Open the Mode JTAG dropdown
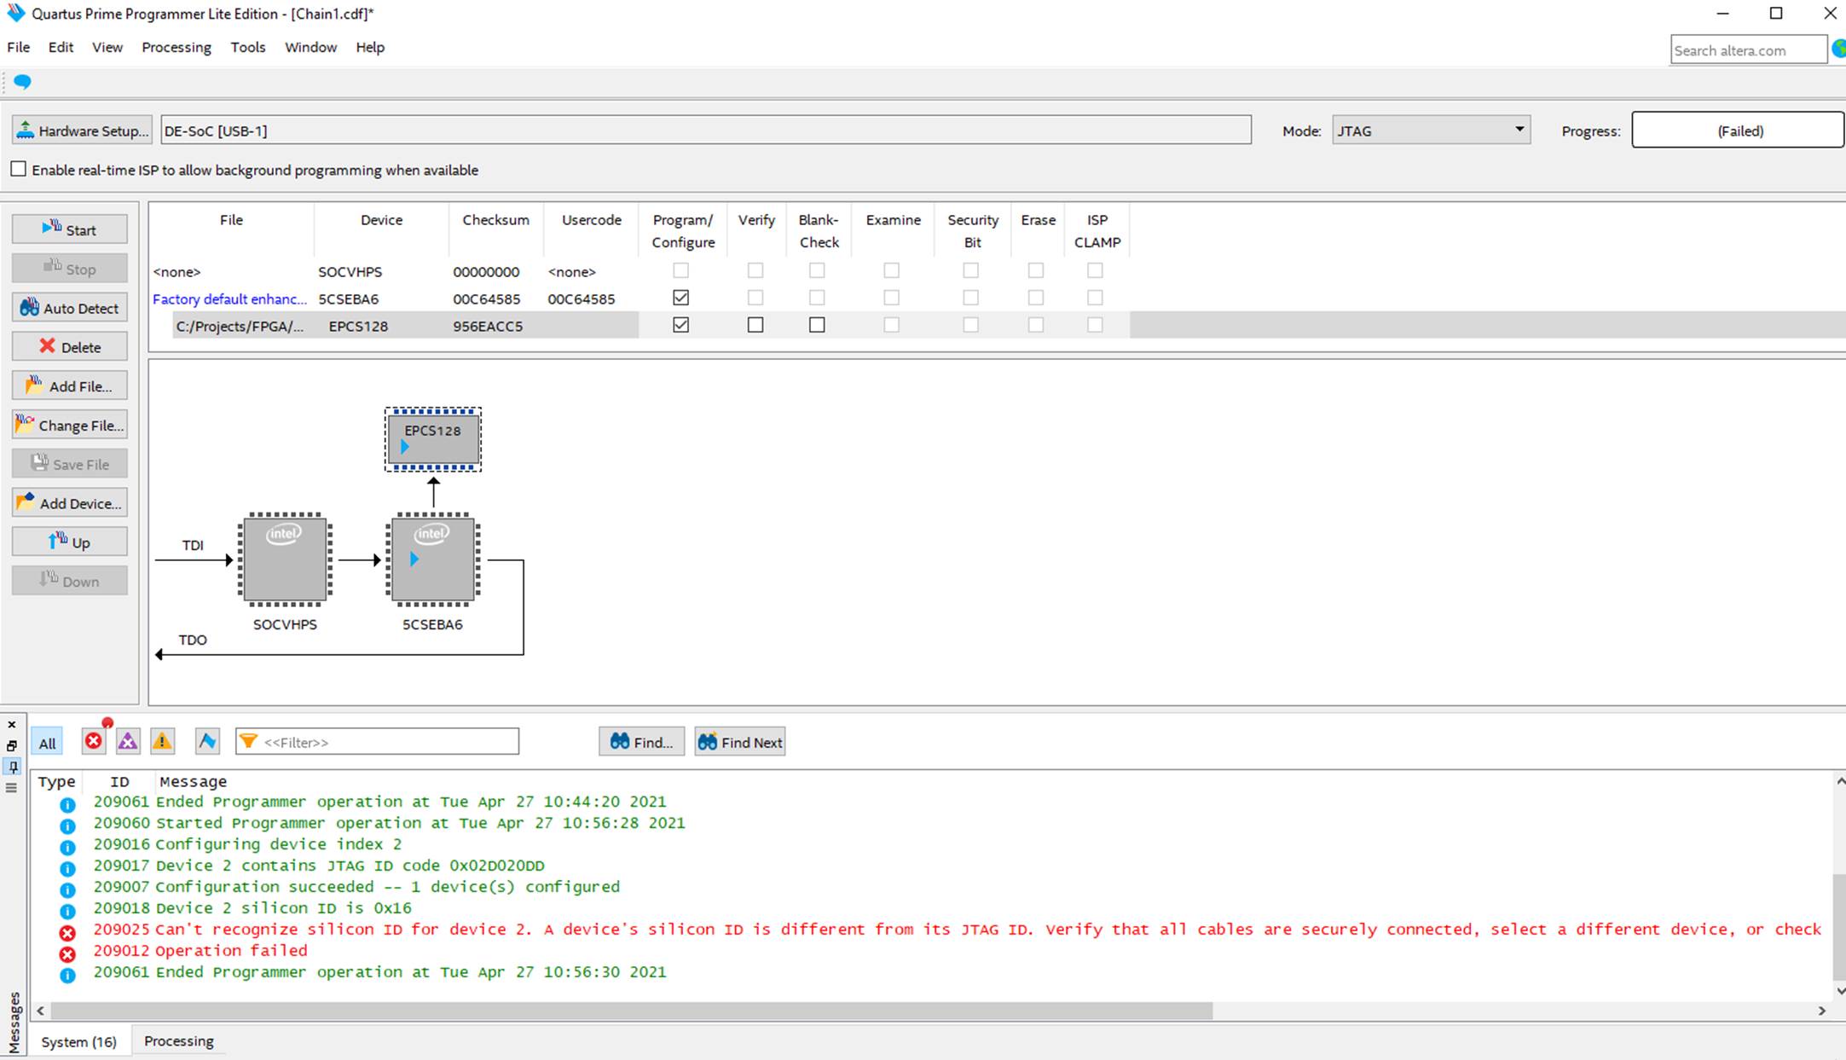The image size is (1846, 1060). (x=1432, y=130)
